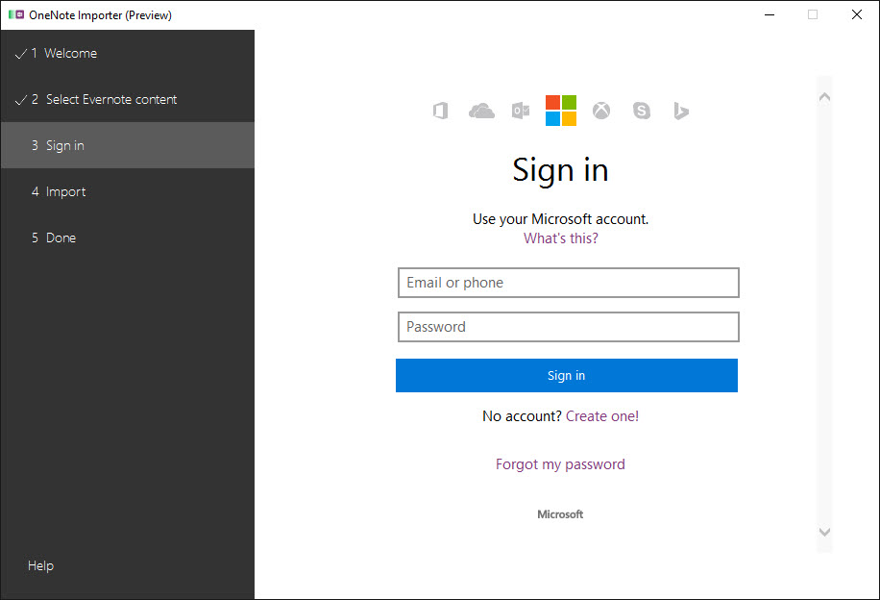The width and height of the screenshot is (880, 600).
Task: Select the Import step in sidebar
Action: [x=65, y=192]
